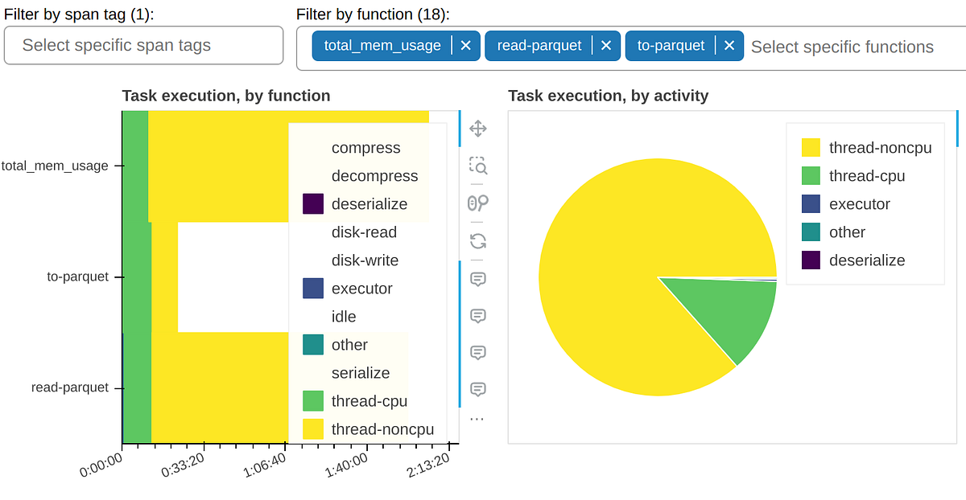Screen dimensions: 966x500
Task: Remove the total_mem_usage filter chip
Action: coord(465,45)
